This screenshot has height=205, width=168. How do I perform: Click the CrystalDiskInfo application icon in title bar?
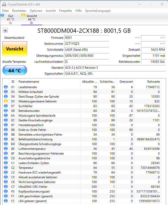pos(4,4)
